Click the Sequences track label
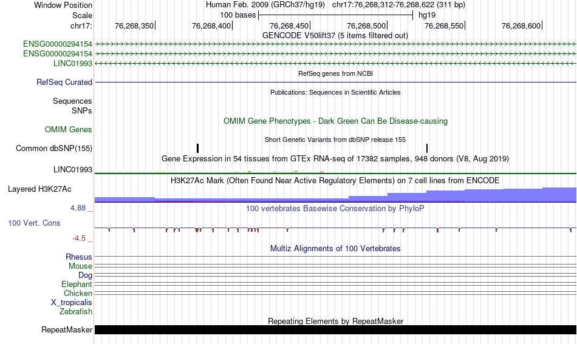Image resolution: width=577 pixels, height=344 pixels. click(72, 101)
